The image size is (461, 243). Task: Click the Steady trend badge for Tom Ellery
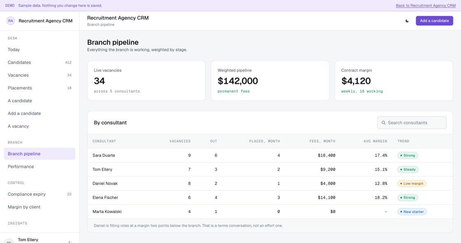tap(408, 169)
